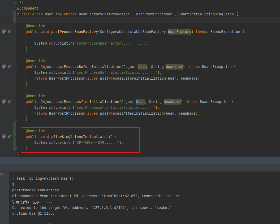Viewport: 280px width, 224px height.
Task: Click the @Component annotation text
Action: 28,8
